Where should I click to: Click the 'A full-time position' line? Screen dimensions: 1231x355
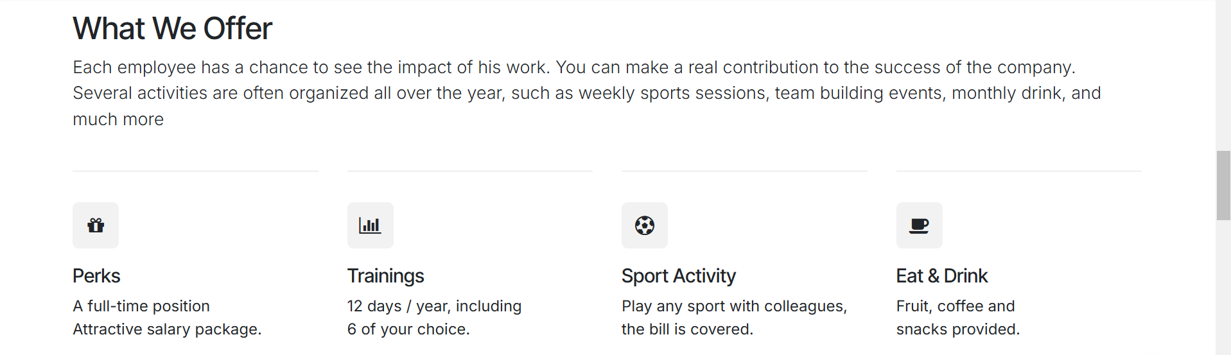click(141, 306)
